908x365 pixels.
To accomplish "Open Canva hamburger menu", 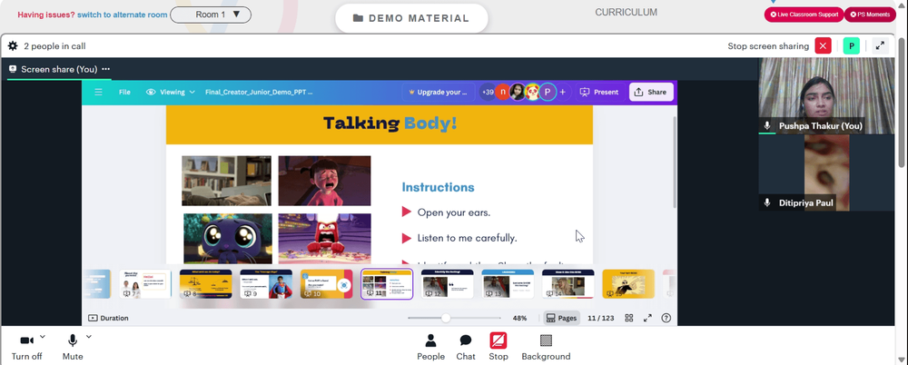I will coord(98,92).
